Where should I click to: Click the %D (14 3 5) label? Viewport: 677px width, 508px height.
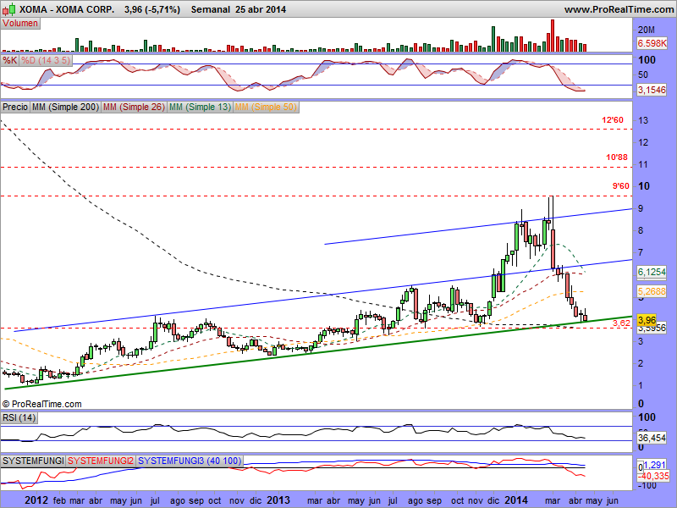46,60
